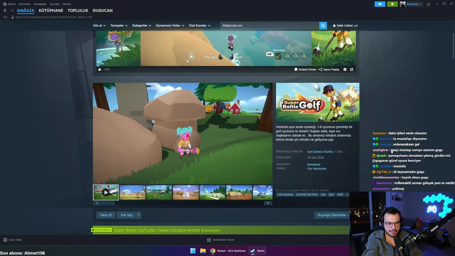455x256 pixels.
Task: Click the Takip Et follow button
Action: point(106,215)
